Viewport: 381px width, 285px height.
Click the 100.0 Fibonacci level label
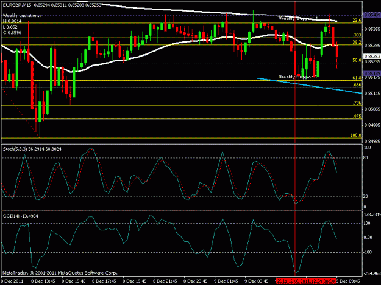[x=356, y=136]
